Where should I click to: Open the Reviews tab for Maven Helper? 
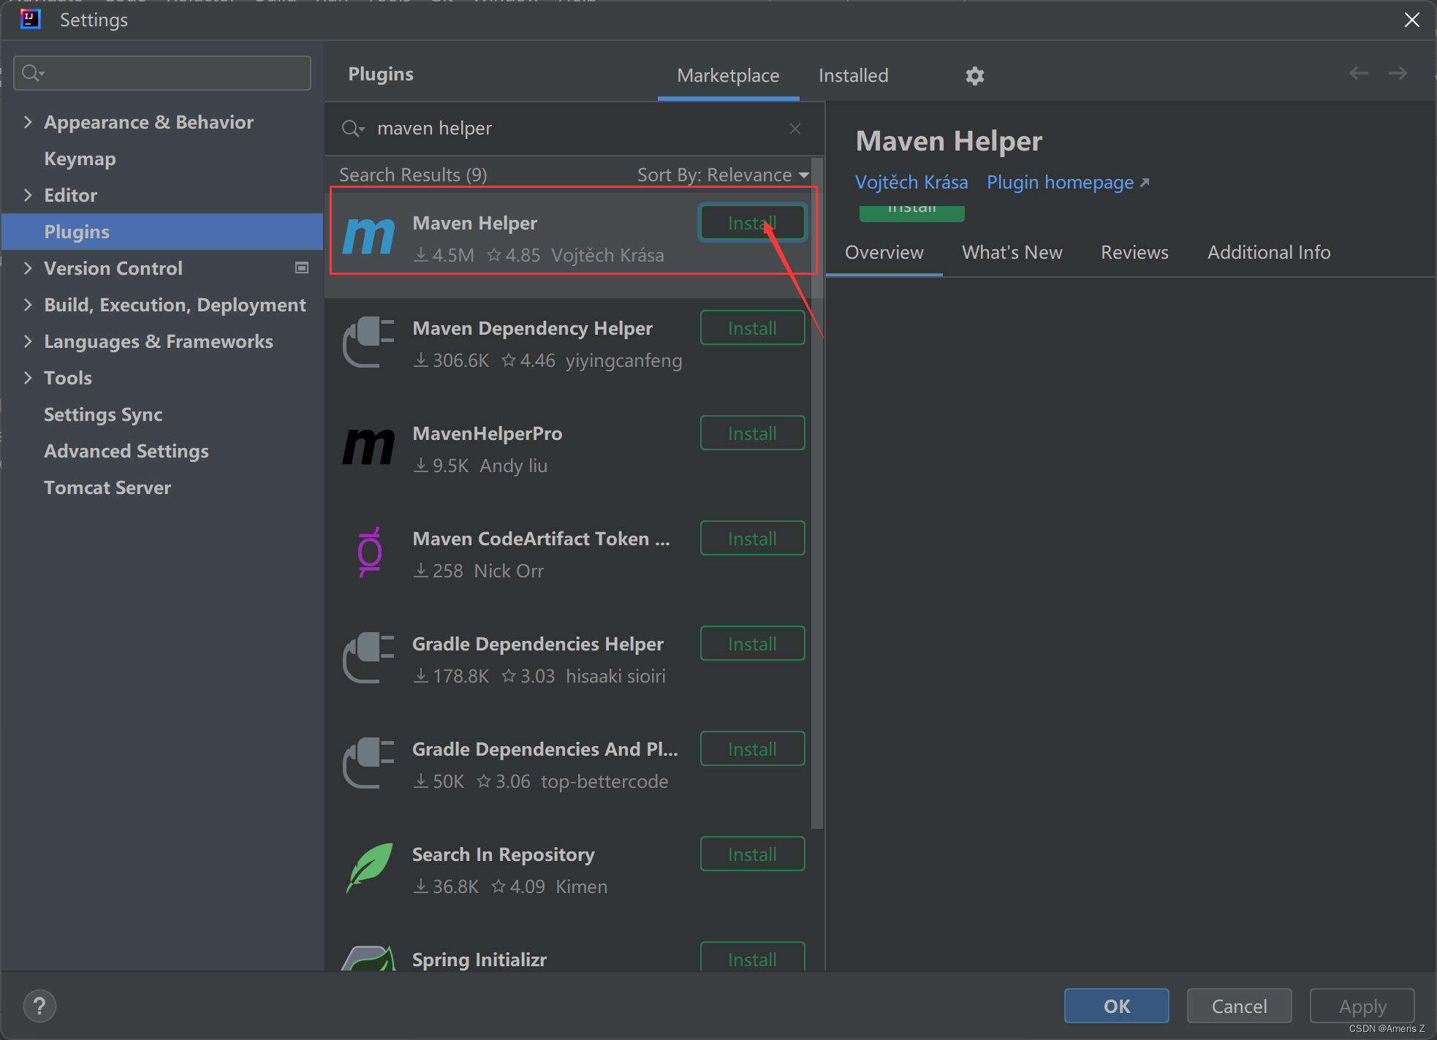(1134, 252)
